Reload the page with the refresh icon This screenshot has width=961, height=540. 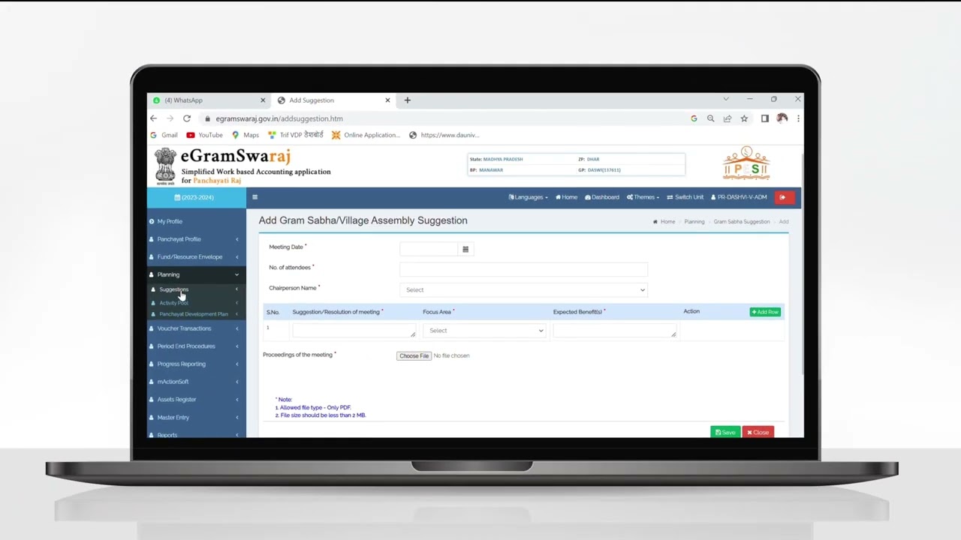[186, 118]
